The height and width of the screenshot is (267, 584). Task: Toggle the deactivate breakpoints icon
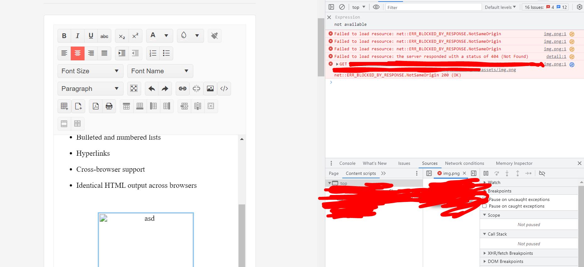(542, 173)
